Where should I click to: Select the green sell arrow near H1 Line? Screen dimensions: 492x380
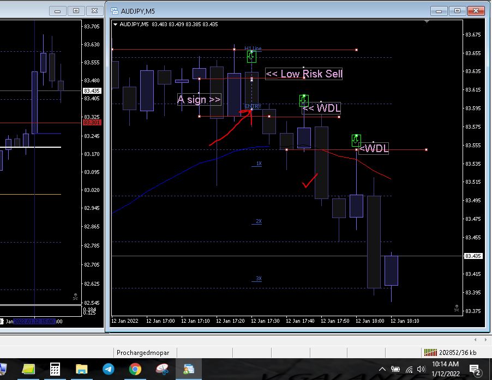[x=251, y=57]
